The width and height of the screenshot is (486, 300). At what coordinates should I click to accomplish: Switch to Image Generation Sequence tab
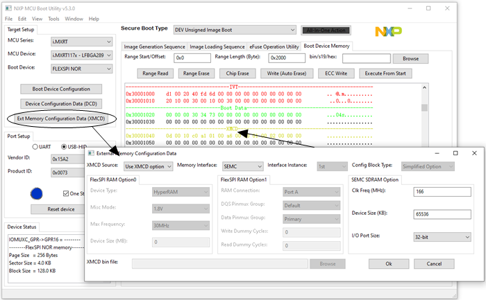(x=154, y=46)
